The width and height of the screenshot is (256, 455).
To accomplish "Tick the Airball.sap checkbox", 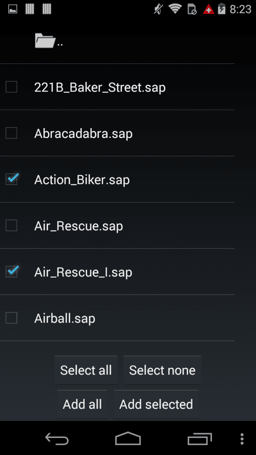I will pyautogui.click(x=12, y=318).
